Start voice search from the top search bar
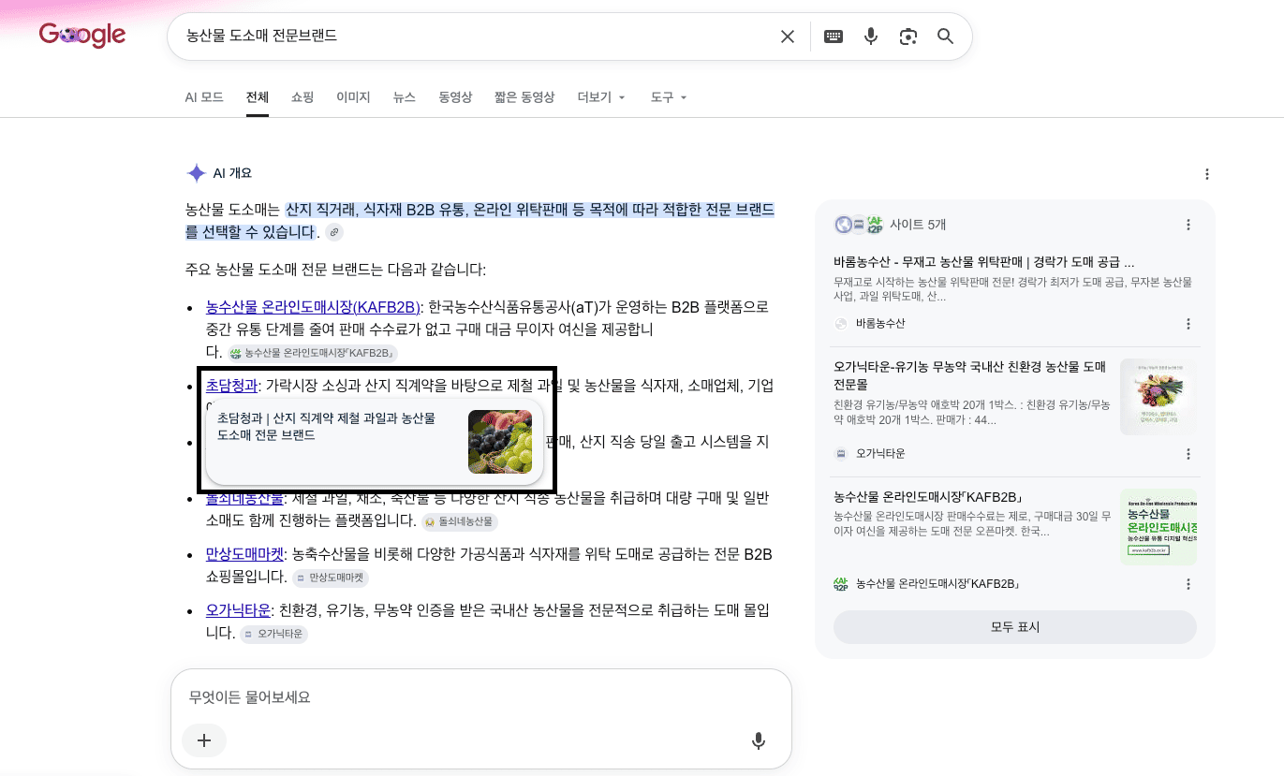 click(x=871, y=37)
